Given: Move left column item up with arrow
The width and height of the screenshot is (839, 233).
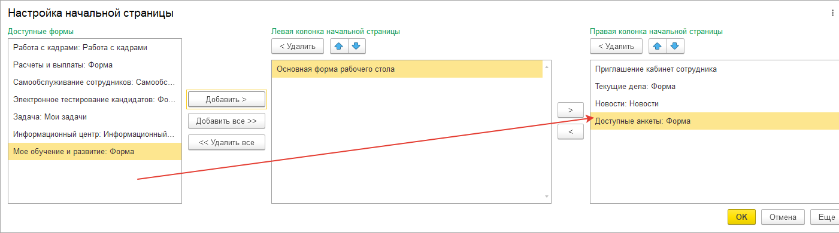Looking at the screenshot, I should (x=338, y=46).
